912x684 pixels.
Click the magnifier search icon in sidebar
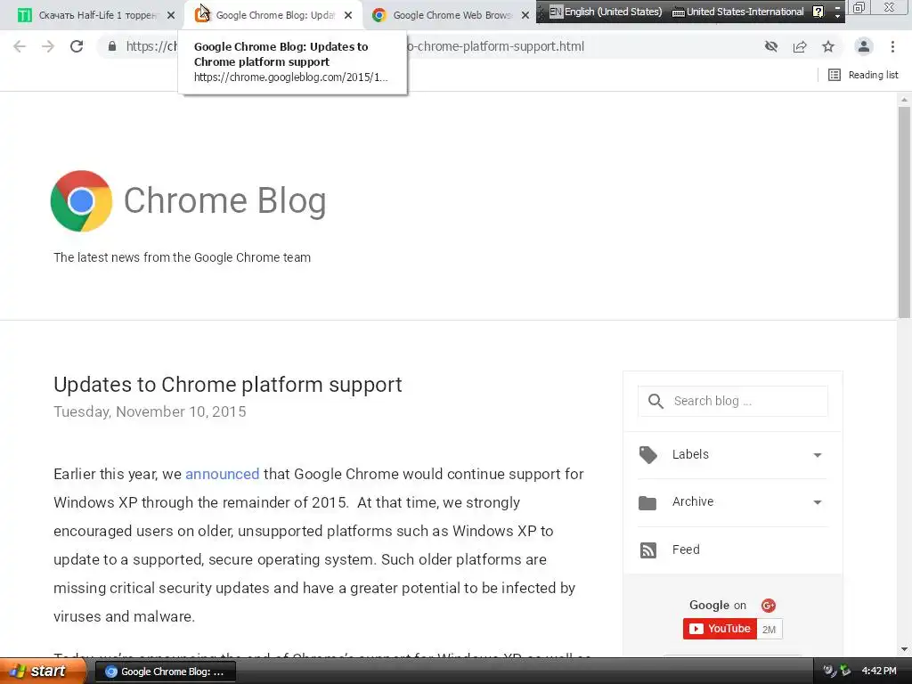[x=655, y=402]
